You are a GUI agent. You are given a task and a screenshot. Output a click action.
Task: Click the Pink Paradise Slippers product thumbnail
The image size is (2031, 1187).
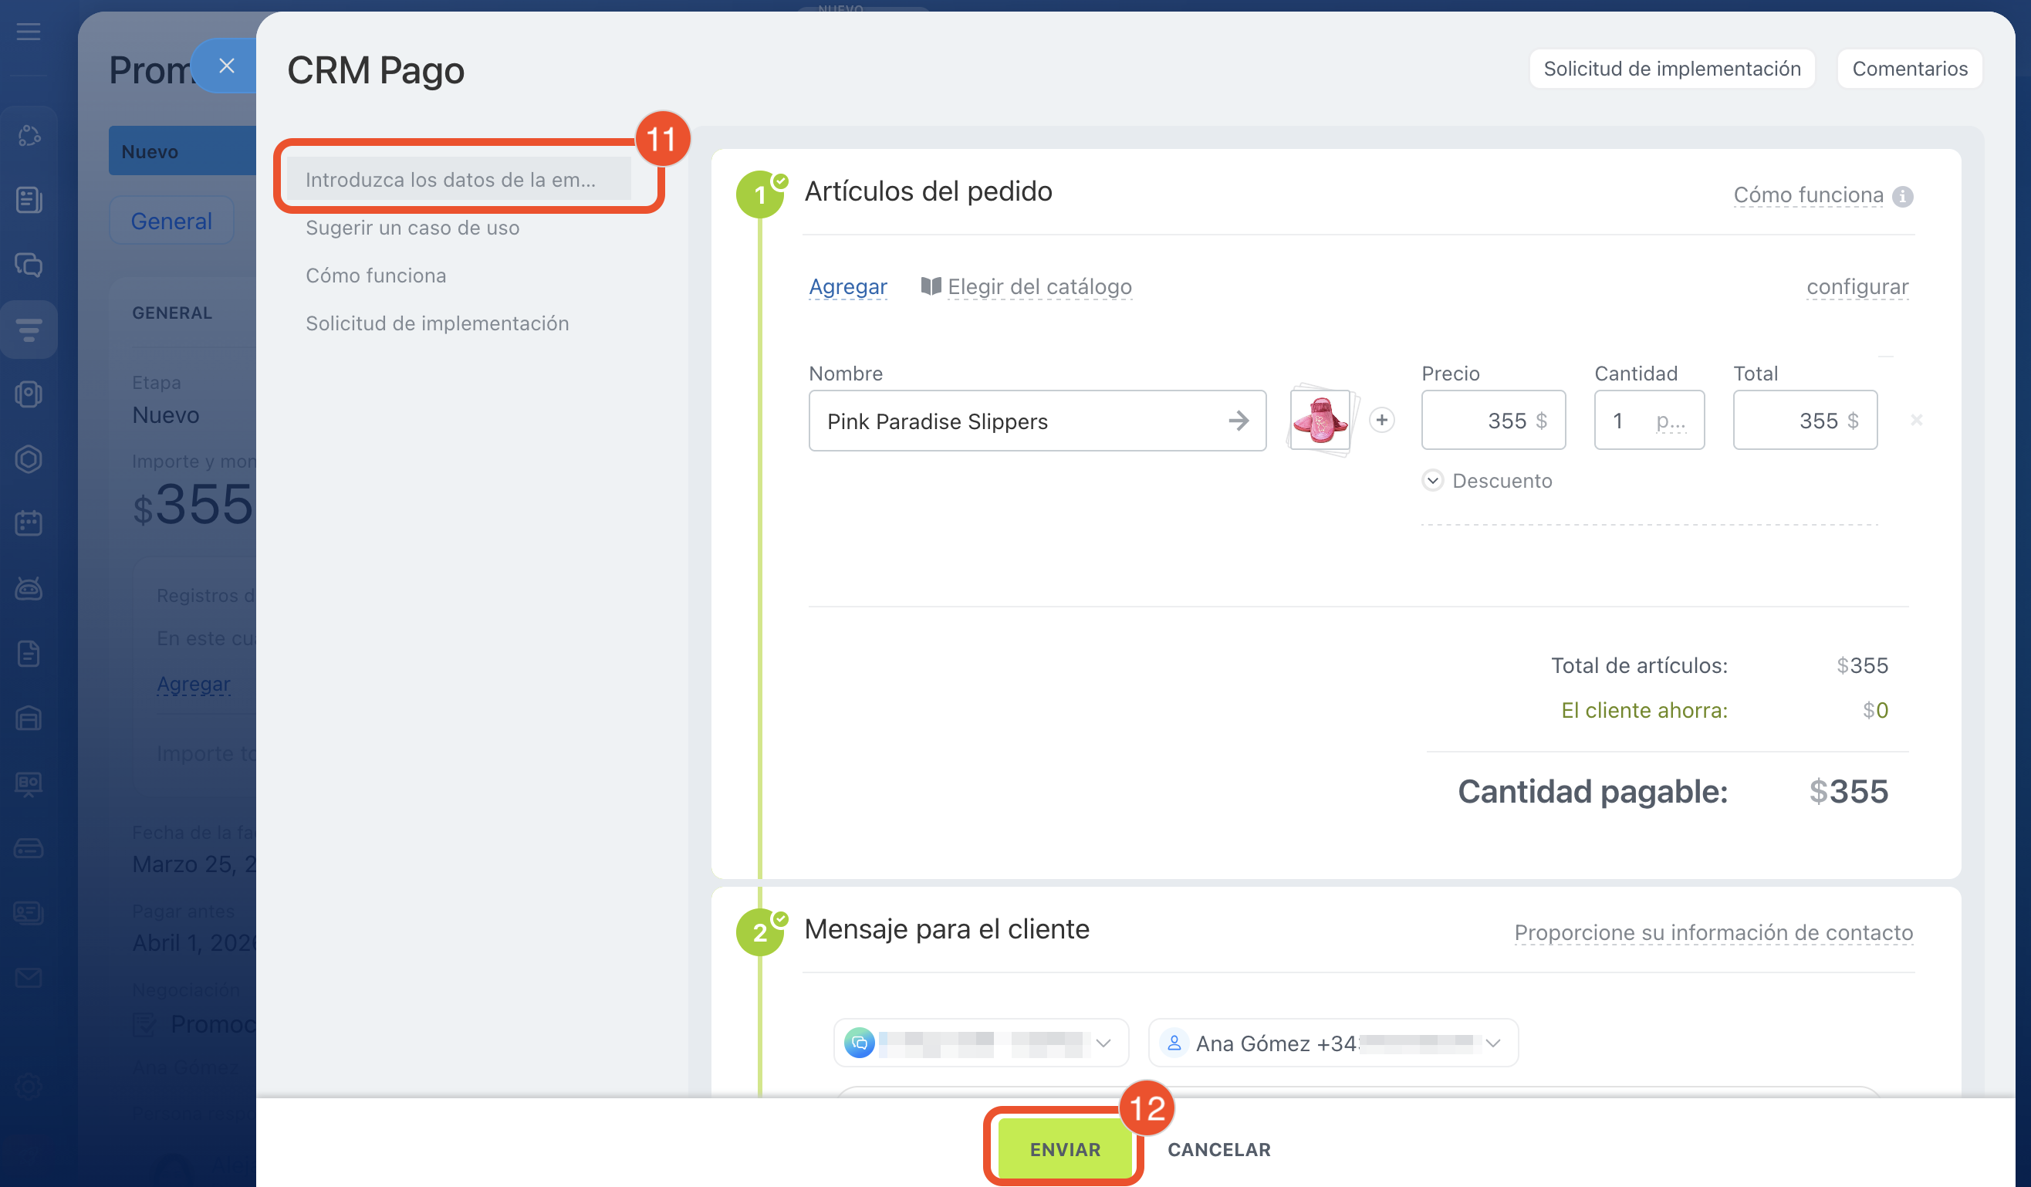[1320, 420]
